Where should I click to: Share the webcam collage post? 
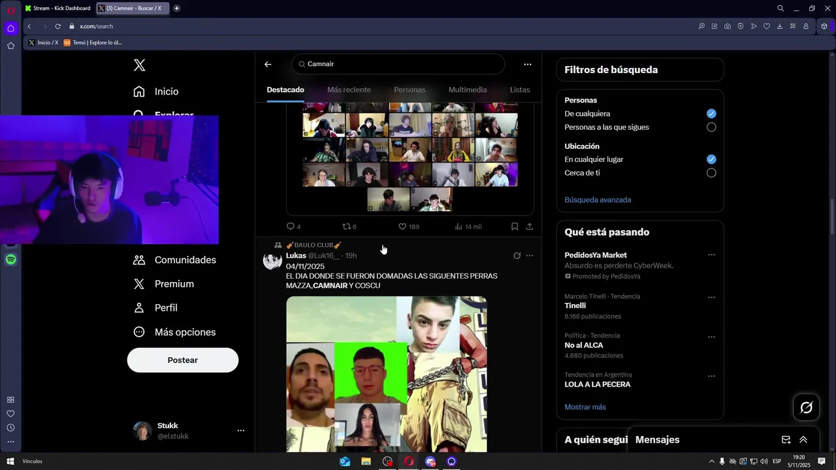[x=529, y=227]
